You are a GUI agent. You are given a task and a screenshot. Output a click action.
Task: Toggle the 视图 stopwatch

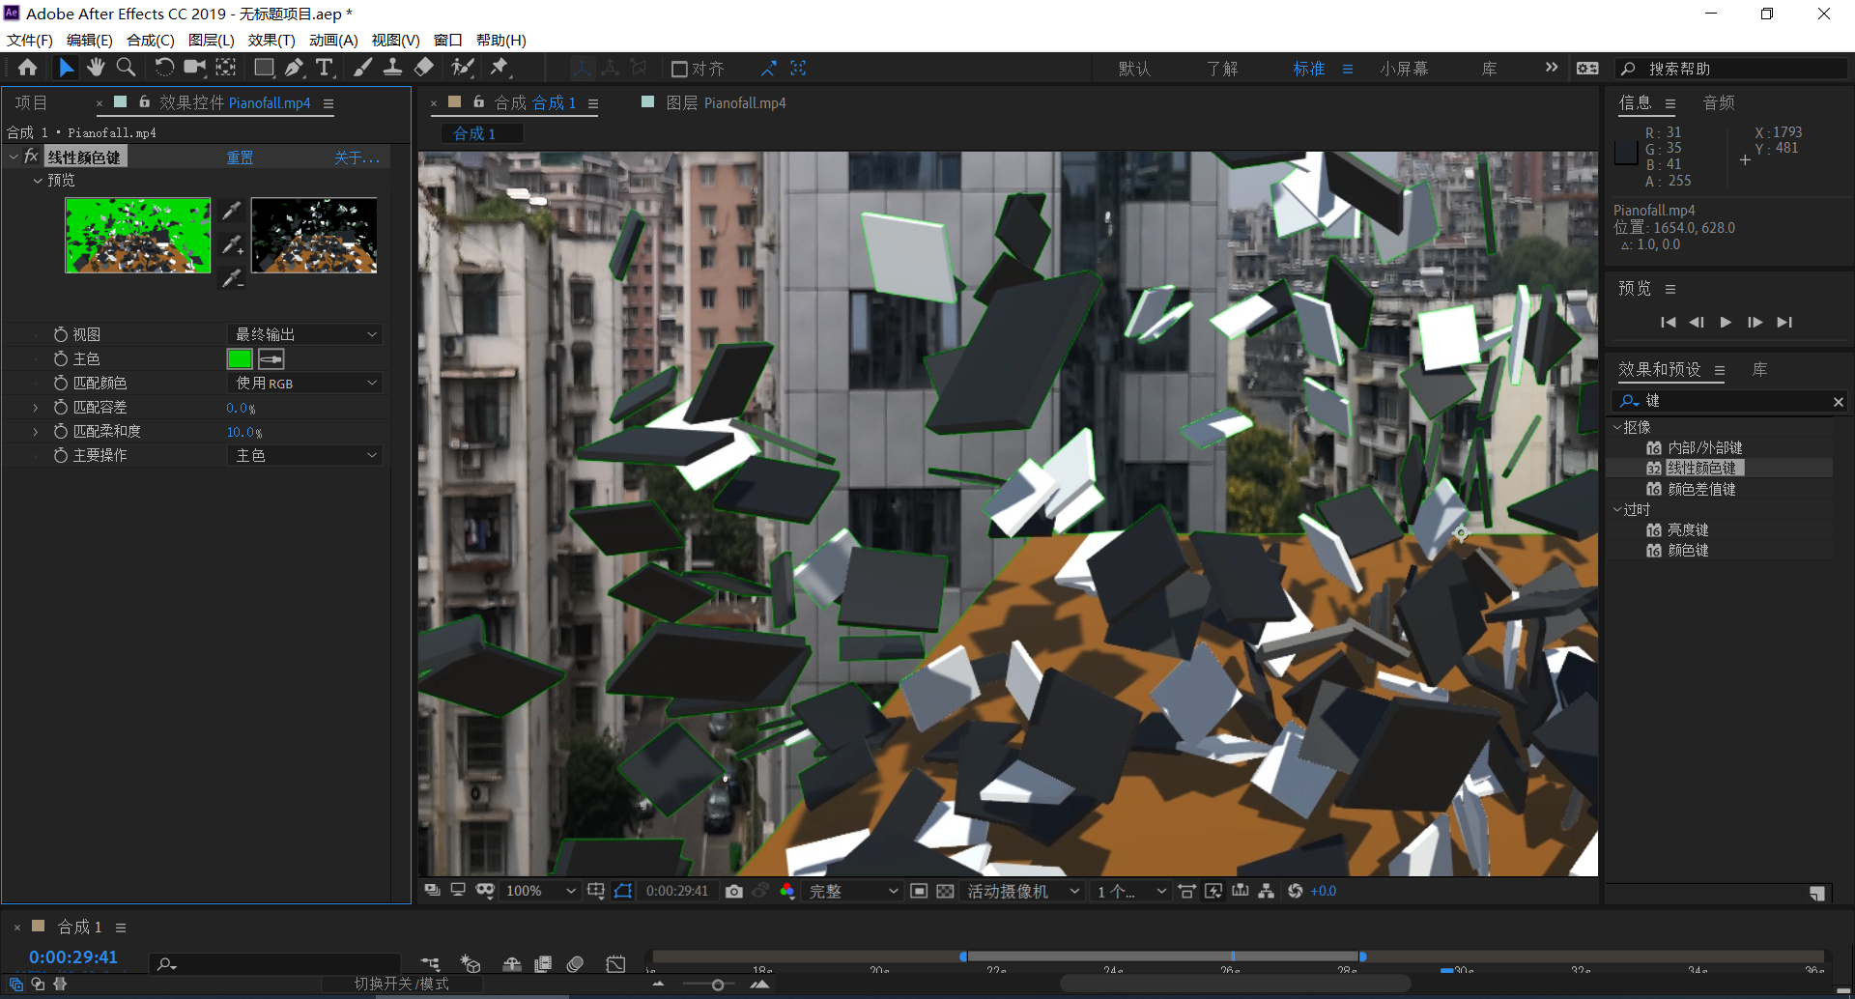tap(60, 334)
